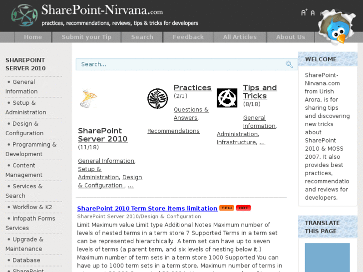Open the Tips and Tricks heading link
The image size is (363, 272).
click(260, 92)
